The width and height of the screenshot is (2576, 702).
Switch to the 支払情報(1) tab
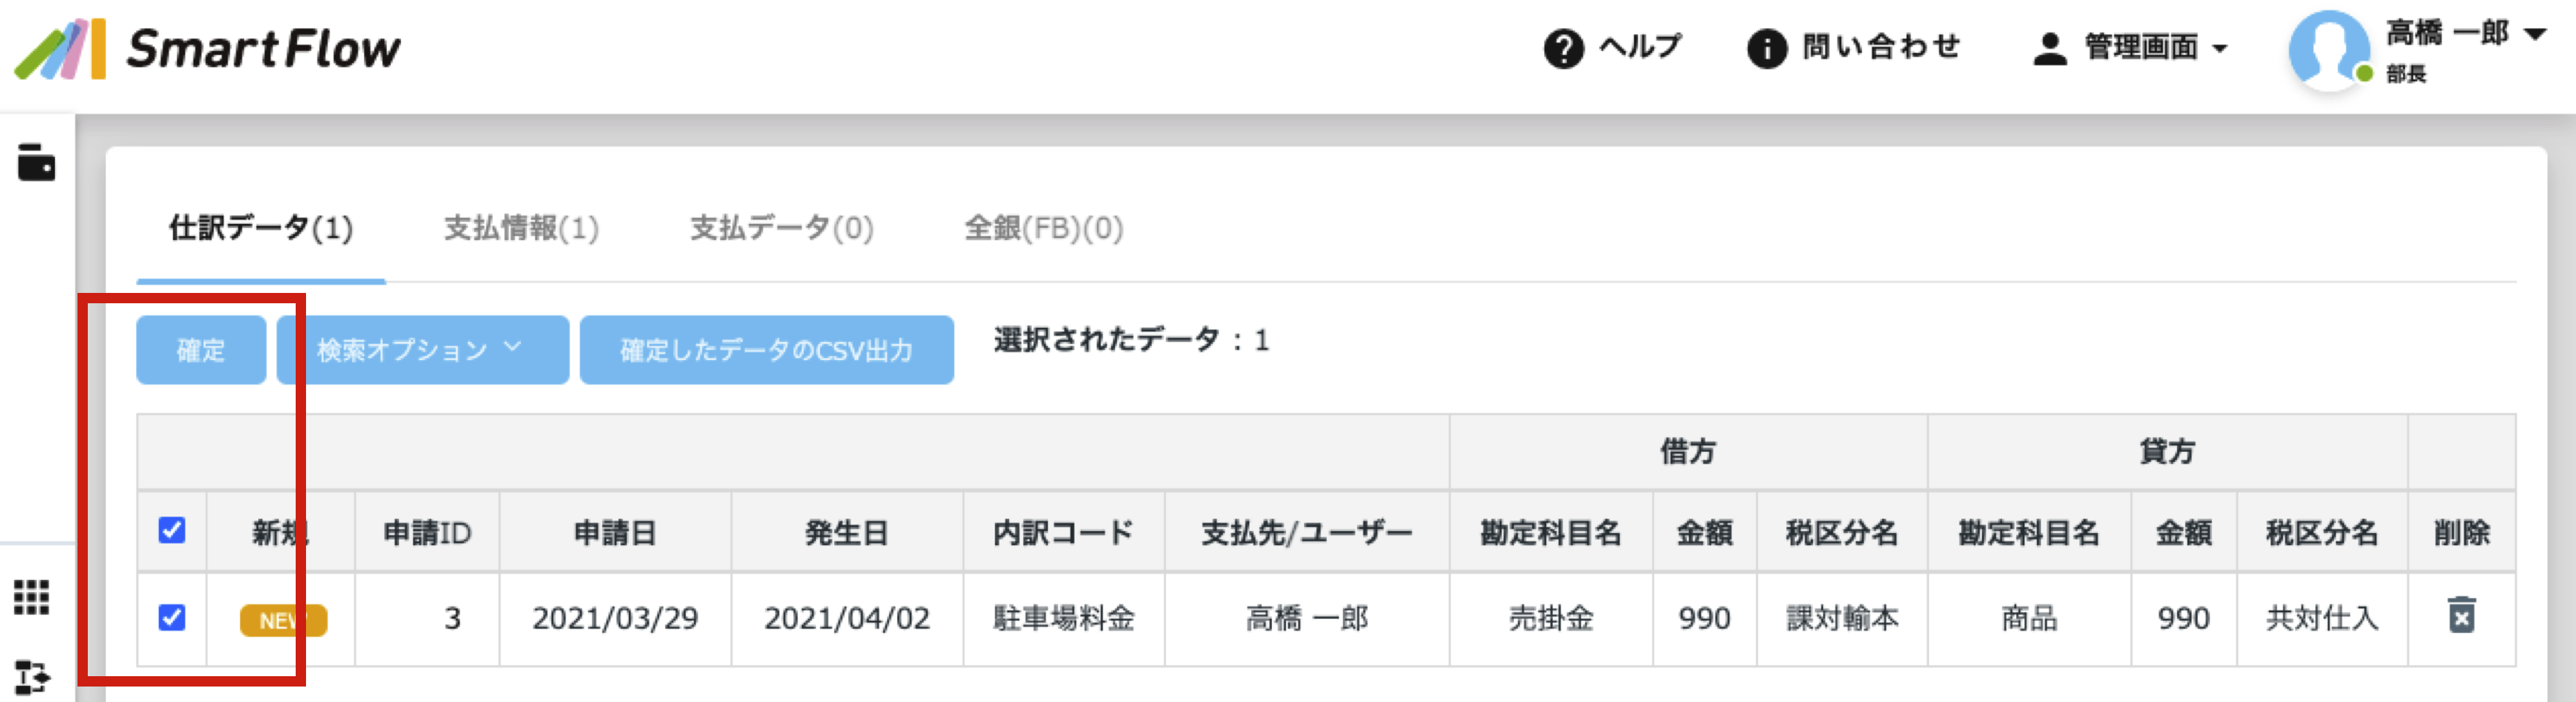[x=521, y=228]
